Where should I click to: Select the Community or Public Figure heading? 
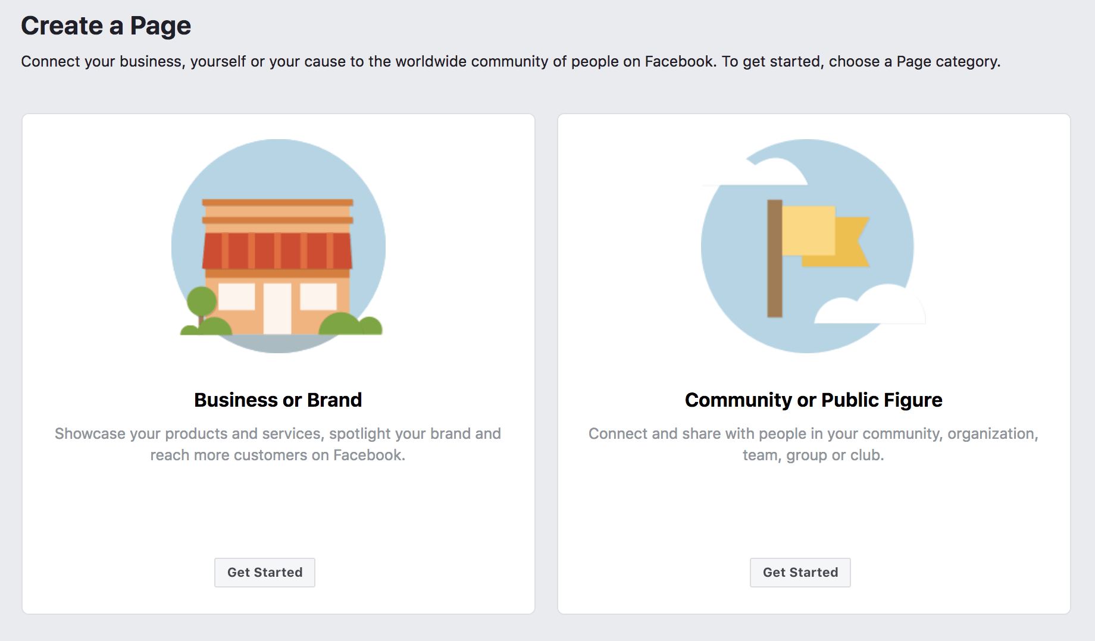(x=814, y=400)
